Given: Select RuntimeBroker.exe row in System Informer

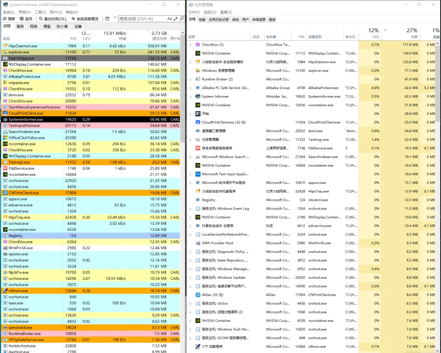Looking at the screenshot, I should pos(91,333).
